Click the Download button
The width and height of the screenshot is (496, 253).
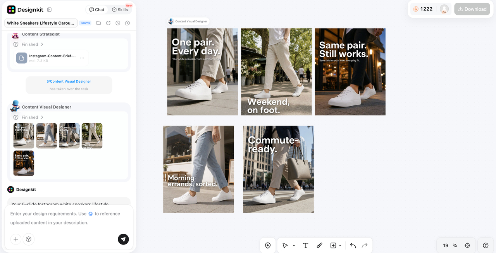472,9
